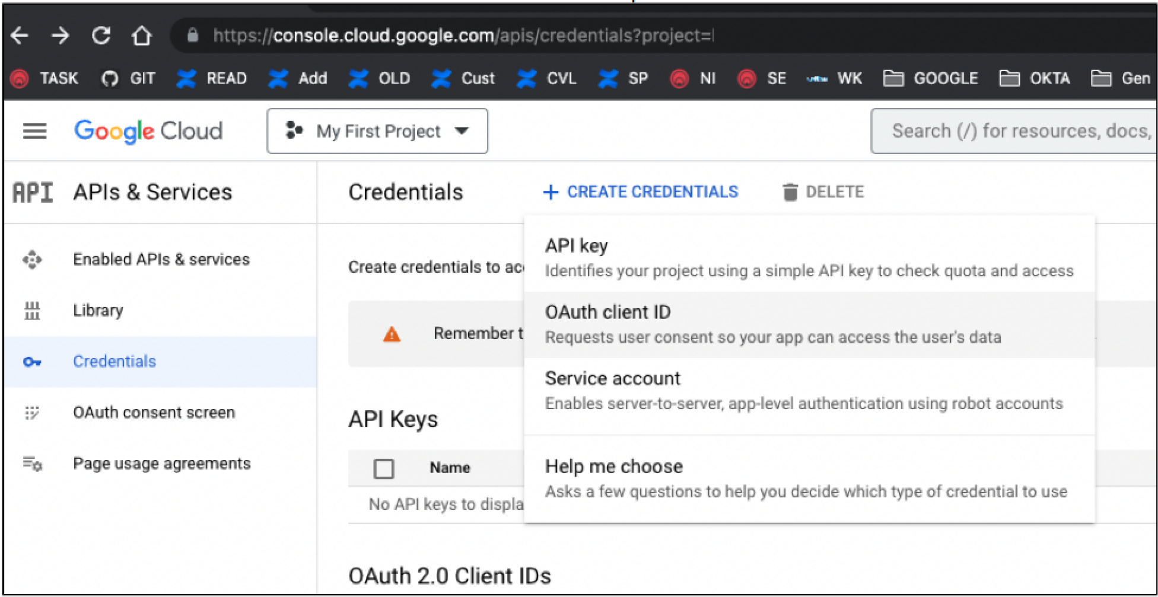Screen dimensions: 1158x597
Task: Open the GOOGLE bookmarks folder
Action: pyautogui.click(x=931, y=78)
